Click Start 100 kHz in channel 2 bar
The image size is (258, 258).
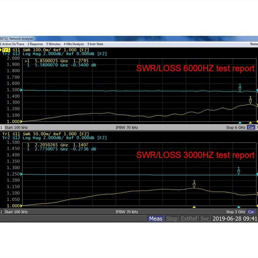tap(16, 212)
